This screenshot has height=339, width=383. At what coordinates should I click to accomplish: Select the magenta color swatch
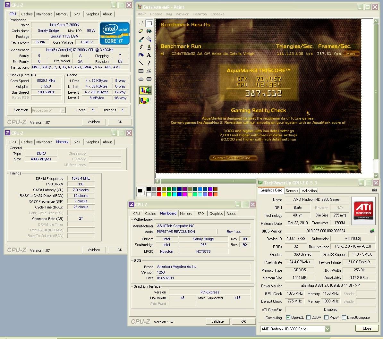pyautogui.click(x=184, y=194)
